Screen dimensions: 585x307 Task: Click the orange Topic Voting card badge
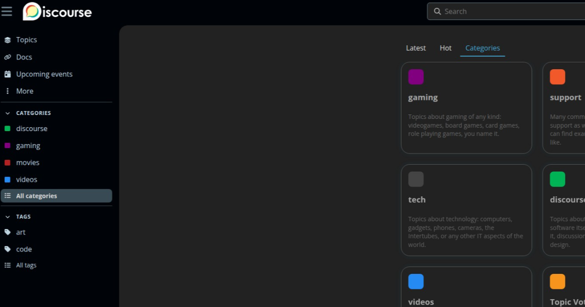tap(558, 282)
